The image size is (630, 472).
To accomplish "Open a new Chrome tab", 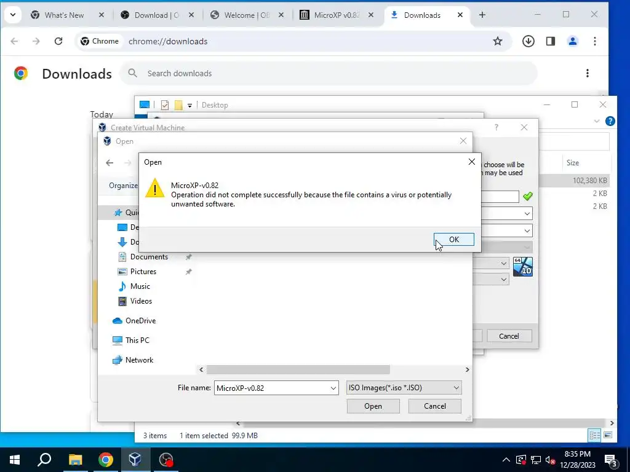I will tap(482, 15).
